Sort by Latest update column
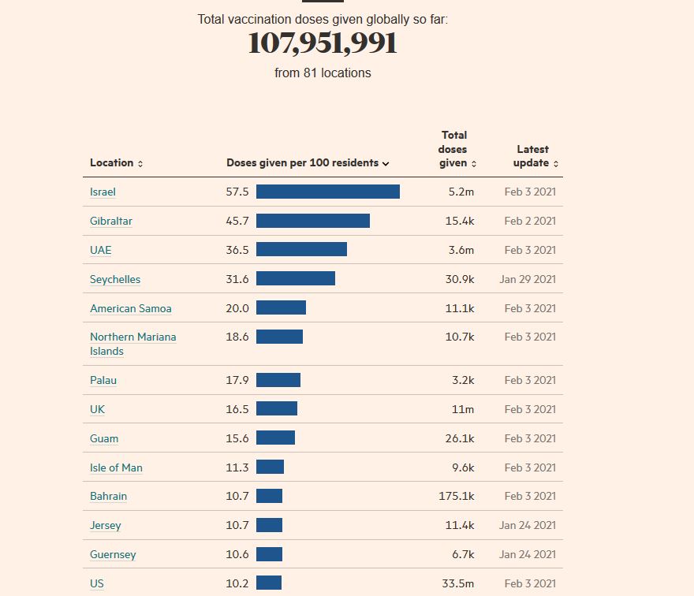This screenshot has height=596, width=694. (535, 156)
